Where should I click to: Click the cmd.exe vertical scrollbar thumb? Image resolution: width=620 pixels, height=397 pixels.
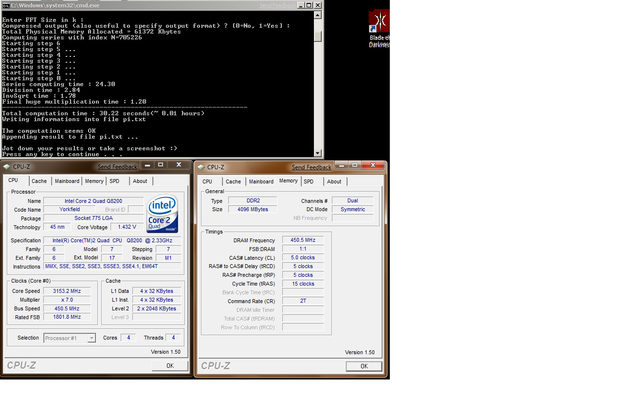(x=318, y=36)
